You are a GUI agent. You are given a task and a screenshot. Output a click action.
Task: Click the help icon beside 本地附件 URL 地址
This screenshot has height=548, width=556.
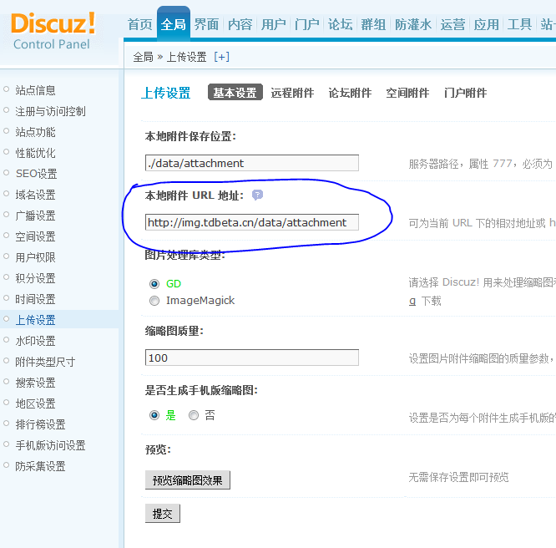(257, 195)
